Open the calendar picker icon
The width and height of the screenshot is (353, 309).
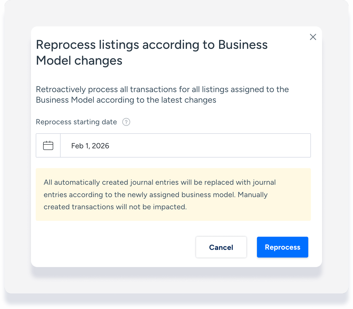[x=48, y=146]
